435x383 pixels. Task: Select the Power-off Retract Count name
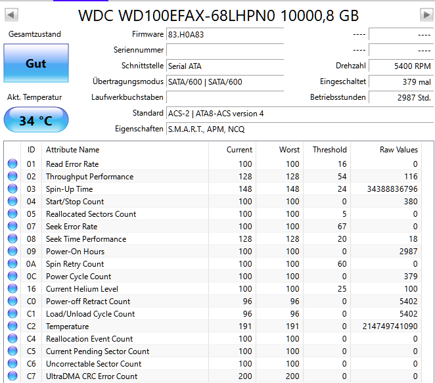coord(88,302)
